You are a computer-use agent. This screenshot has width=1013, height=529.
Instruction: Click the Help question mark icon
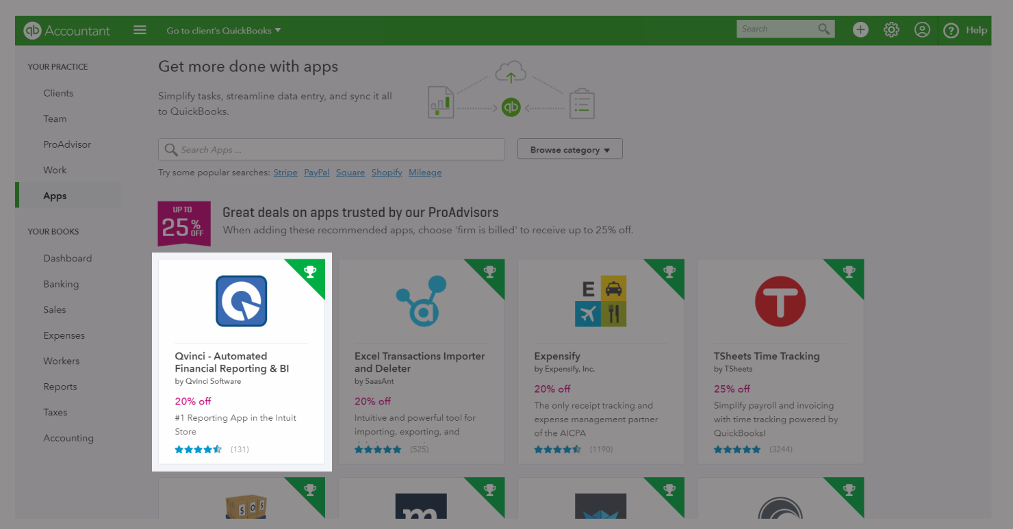[951, 31]
